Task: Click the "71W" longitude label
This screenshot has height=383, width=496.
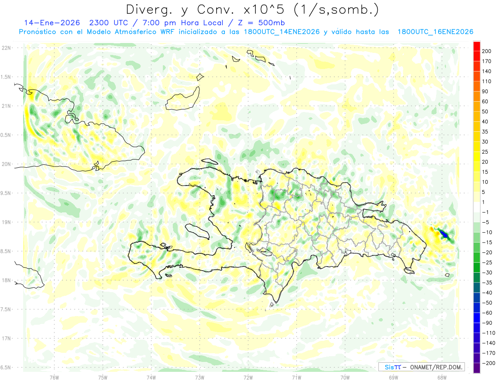Action: [296, 377]
